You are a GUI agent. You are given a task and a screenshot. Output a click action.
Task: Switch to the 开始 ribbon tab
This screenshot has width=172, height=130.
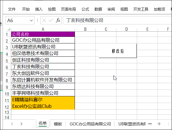[x=26, y=9]
